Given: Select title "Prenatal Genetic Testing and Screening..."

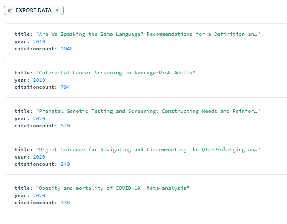Looking at the screenshot, I should (148, 111).
